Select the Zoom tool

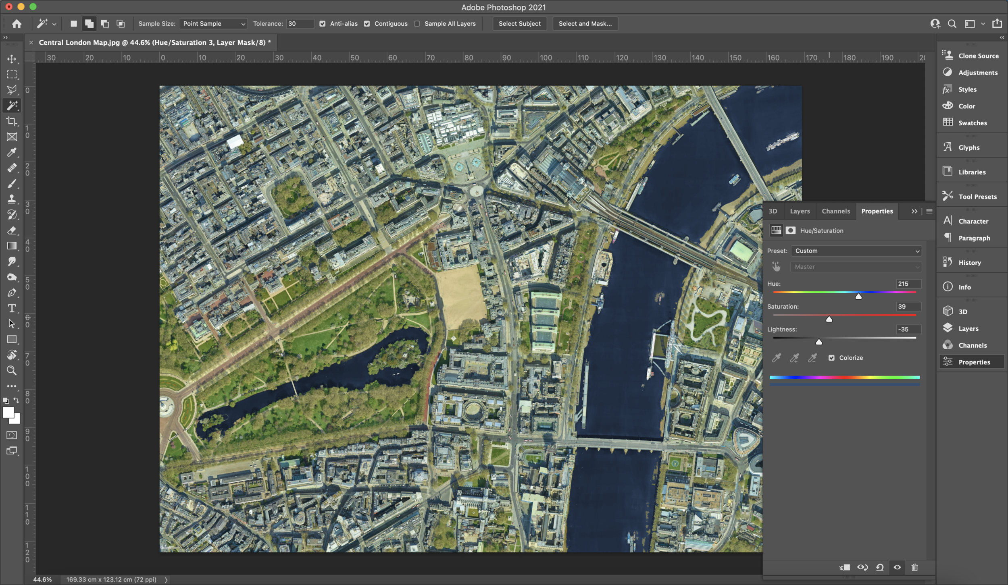[x=12, y=371]
